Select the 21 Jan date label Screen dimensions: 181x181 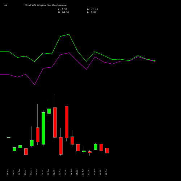click(x=13, y=172)
